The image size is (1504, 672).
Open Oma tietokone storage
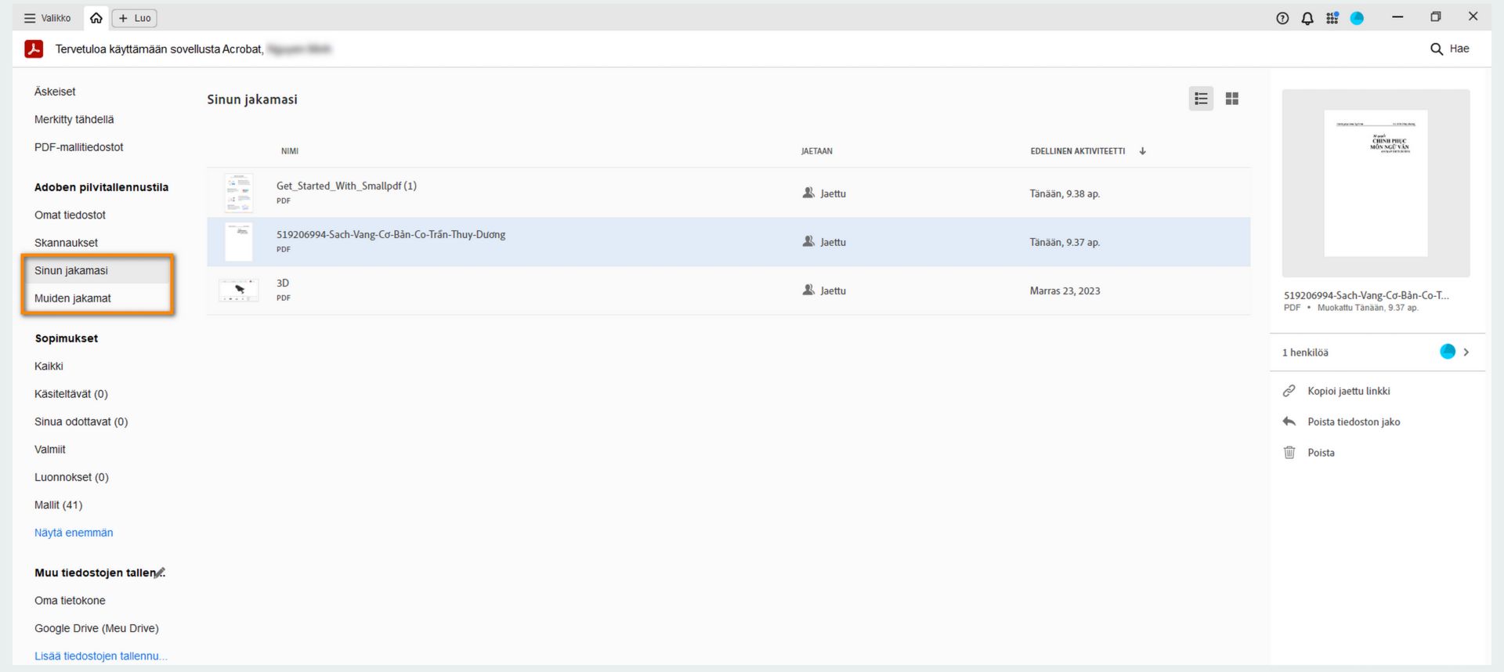70,601
